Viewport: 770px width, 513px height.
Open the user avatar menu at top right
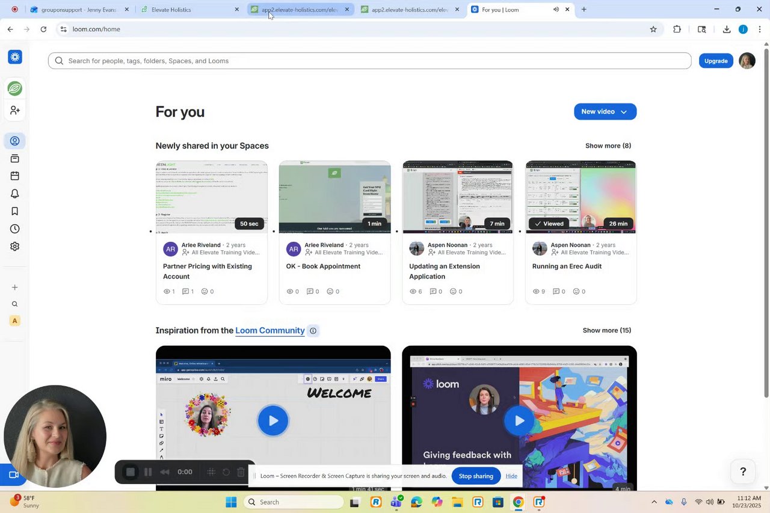[x=747, y=61]
